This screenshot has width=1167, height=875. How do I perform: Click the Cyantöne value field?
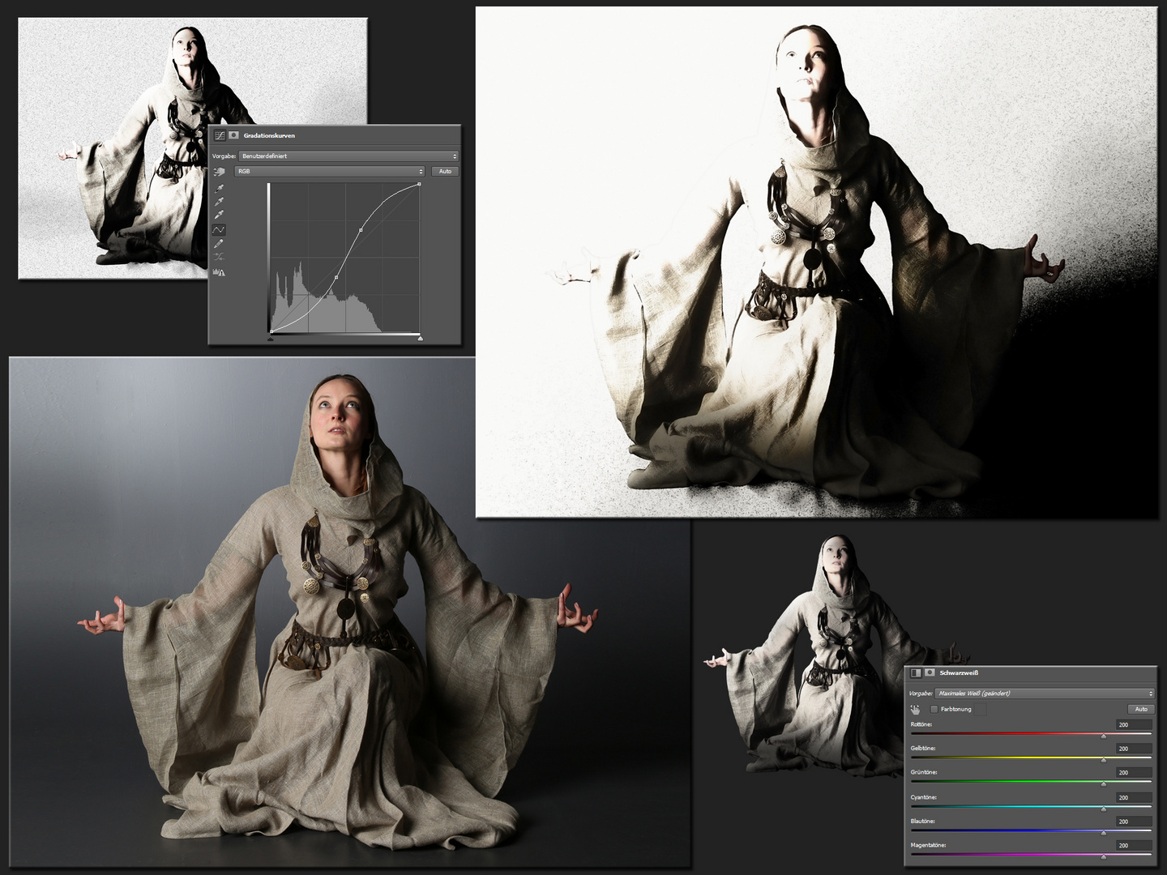[1134, 797]
